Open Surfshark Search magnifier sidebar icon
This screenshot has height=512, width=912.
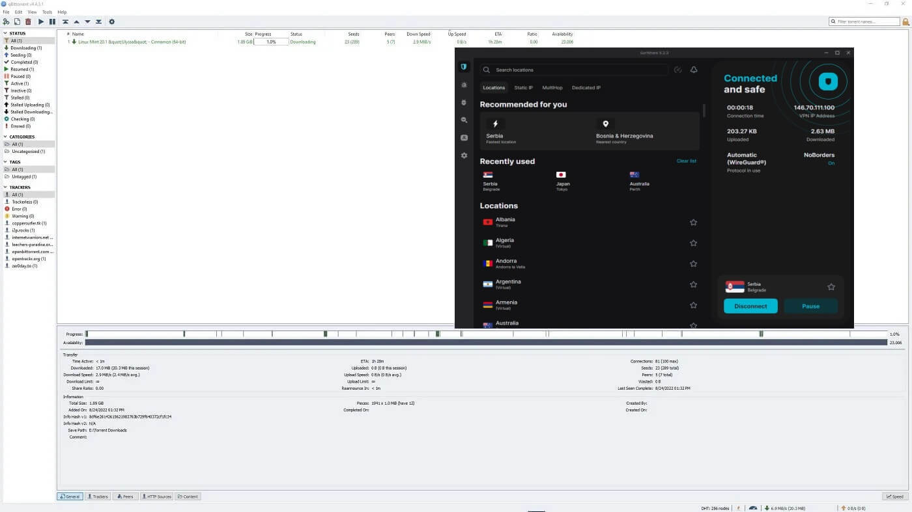[x=464, y=120]
